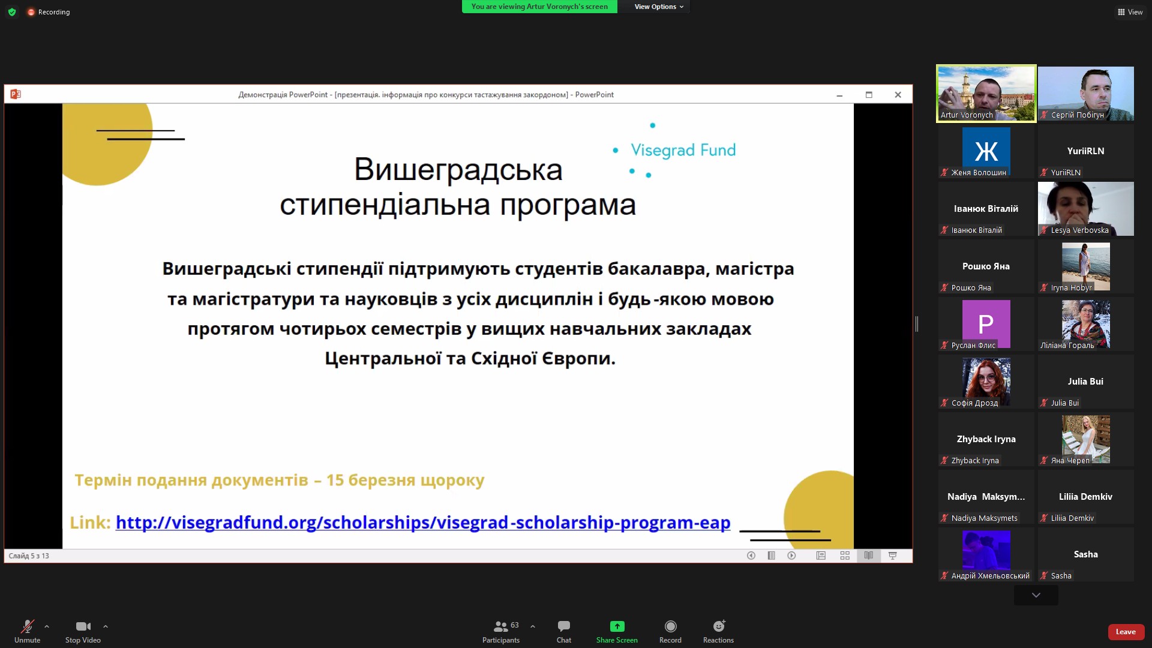Click the Share Screen button

click(616, 631)
